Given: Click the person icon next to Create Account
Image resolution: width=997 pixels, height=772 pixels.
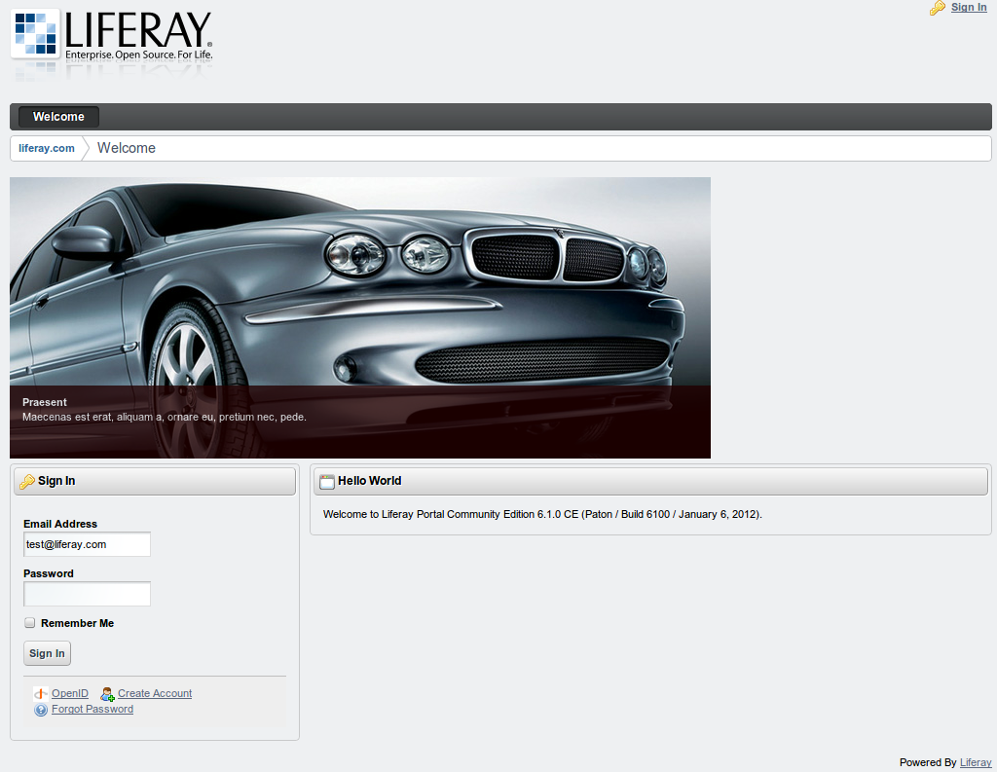Looking at the screenshot, I should click(x=107, y=693).
